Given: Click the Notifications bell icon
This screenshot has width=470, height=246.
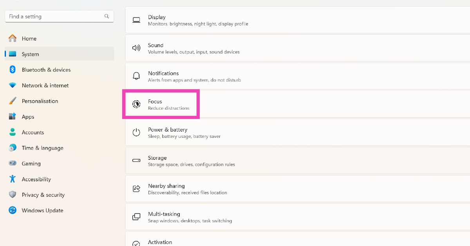Looking at the screenshot, I should pyautogui.click(x=136, y=76).
